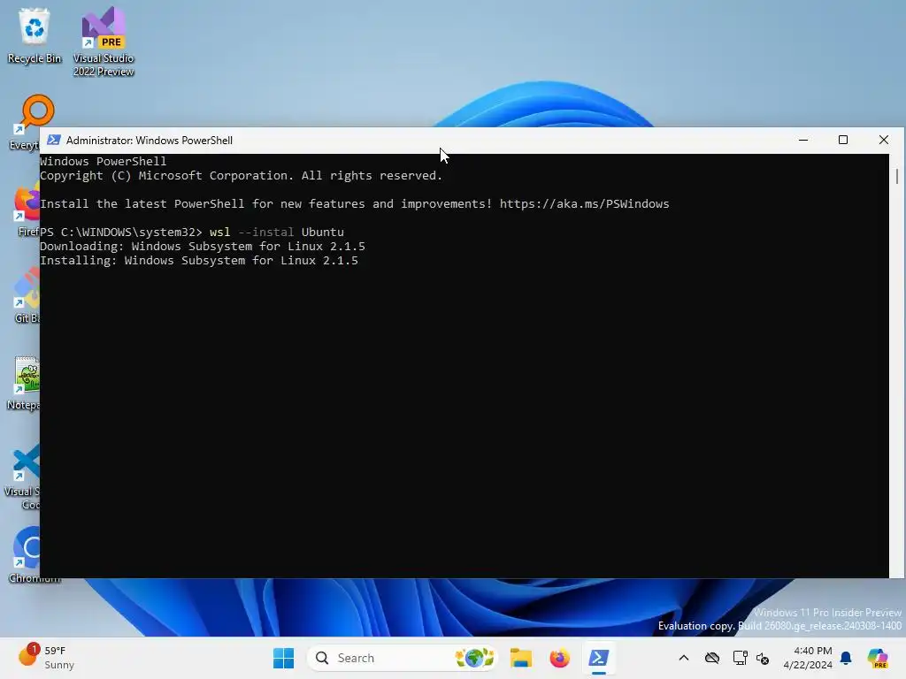906x679 pixels.
Task: Open the Git Bash desktop shortcut
Action: 27,295
